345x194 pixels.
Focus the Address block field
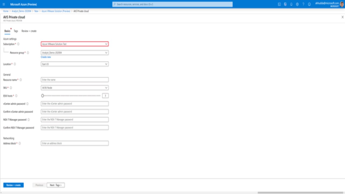click(x=75, y=143)
